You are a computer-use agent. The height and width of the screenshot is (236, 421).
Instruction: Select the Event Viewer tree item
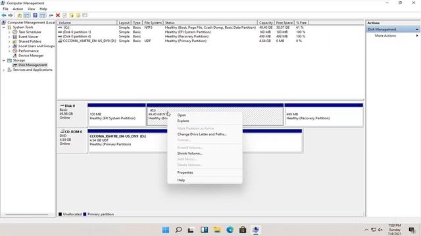pos(28,37)
